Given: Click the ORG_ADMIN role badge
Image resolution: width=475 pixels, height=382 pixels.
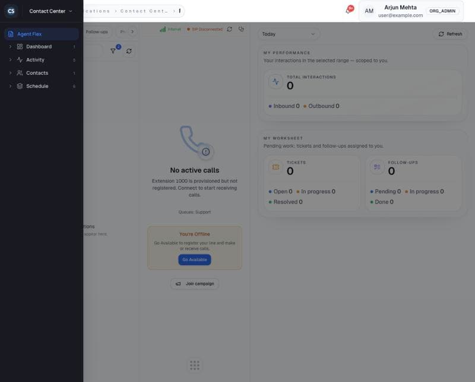Looking at the screenshot, I should click(442, 11).
